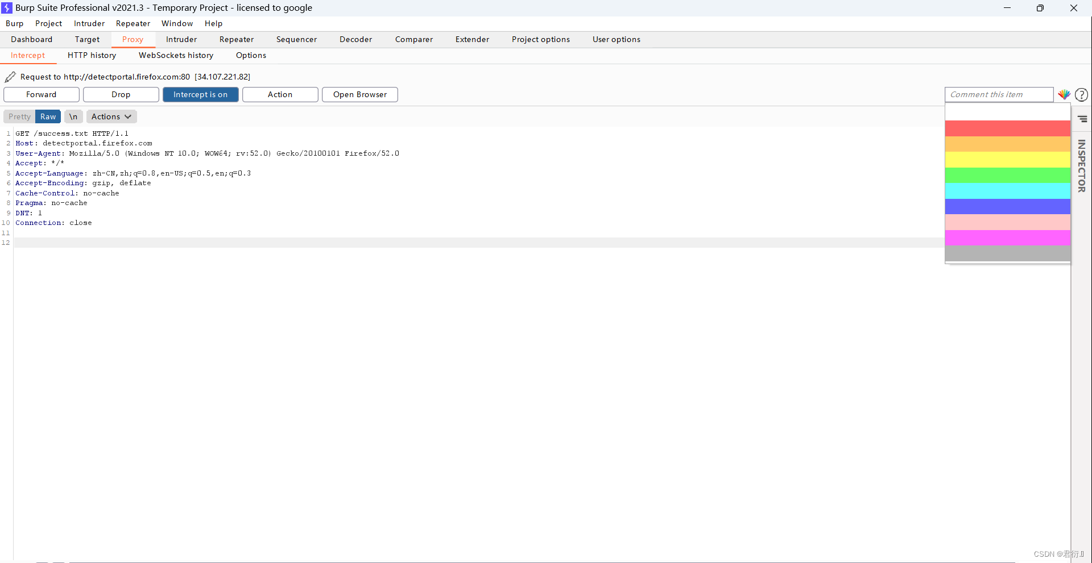Choose the orange highlight color
The width and height of the screenshot is (1092, 563).
[x=1007, y=144]
